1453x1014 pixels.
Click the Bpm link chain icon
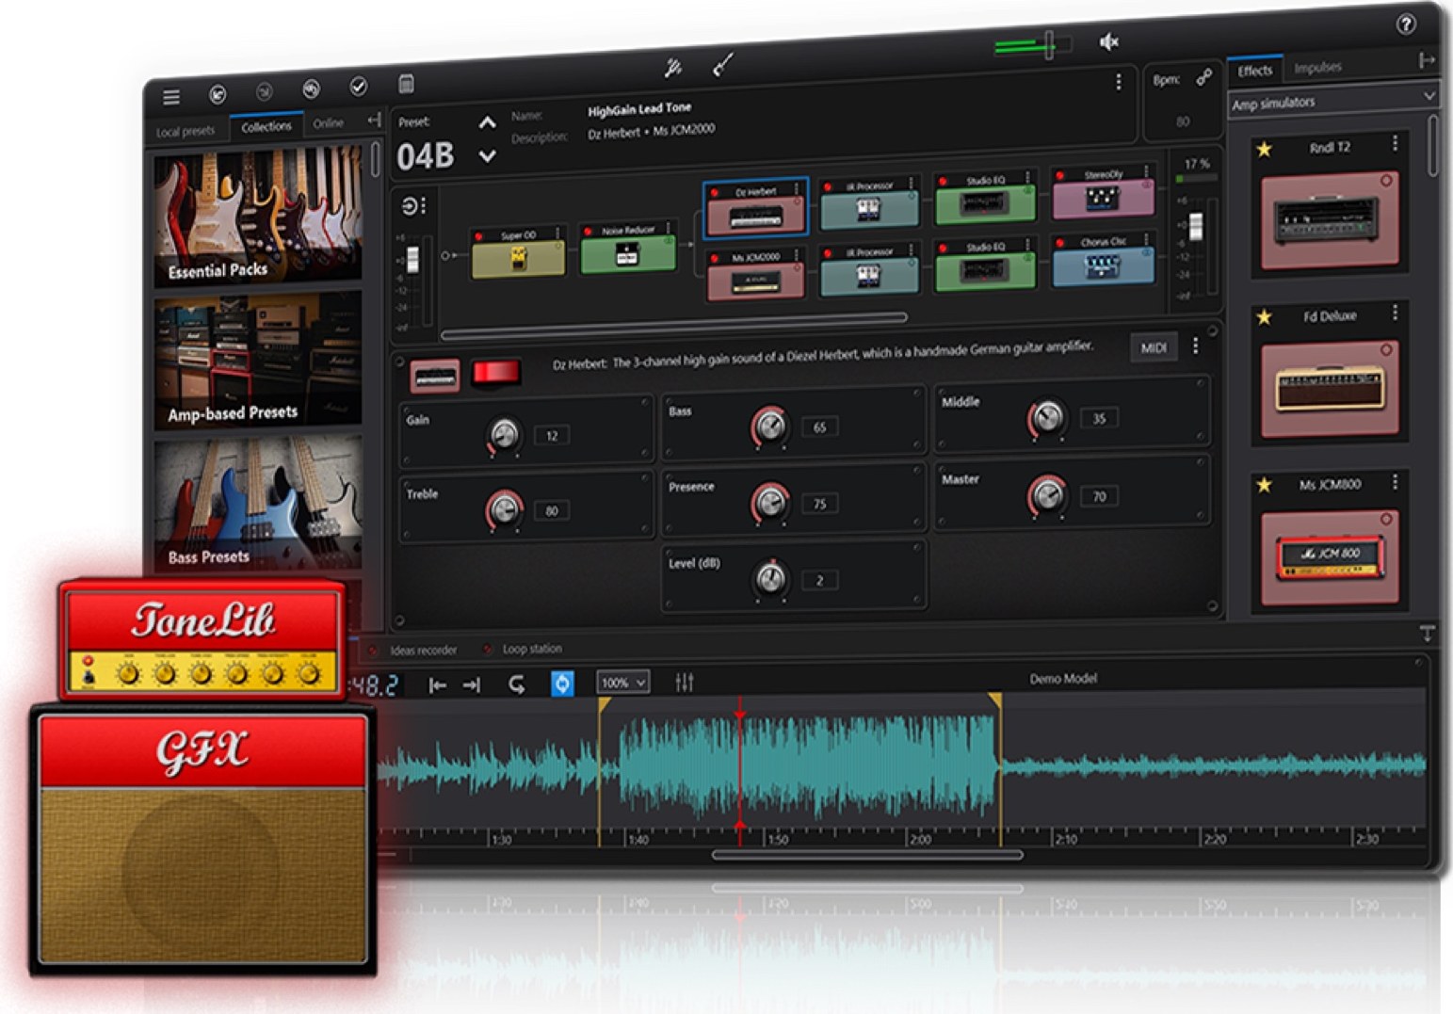point(1204,78)
